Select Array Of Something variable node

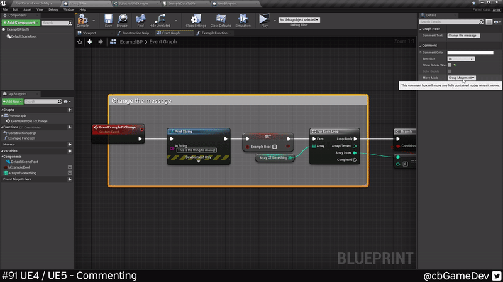click(275, 158)
